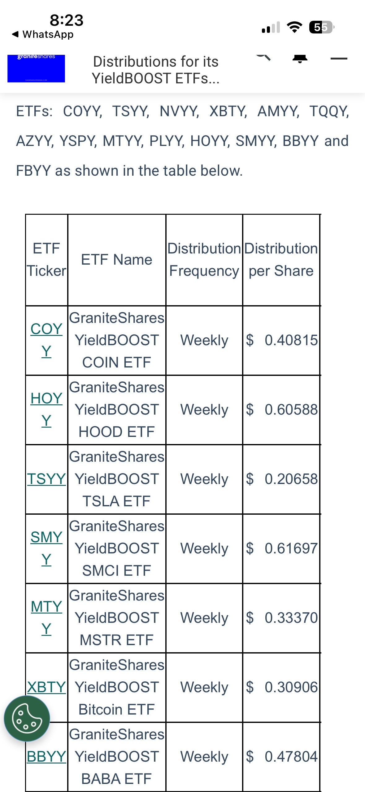
Task: Open the TSYY ticker link
Action: (46, 479)
